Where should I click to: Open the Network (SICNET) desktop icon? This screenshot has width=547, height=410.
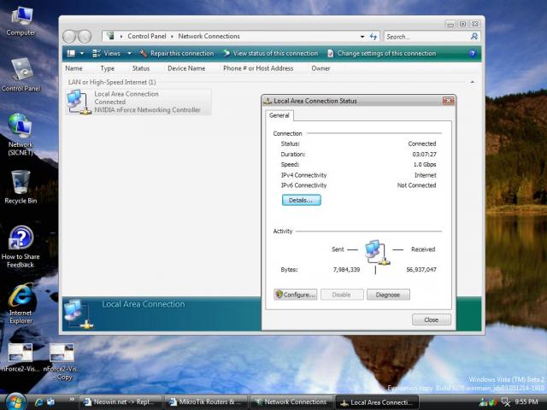pyautogui.click(x=21, y=134)
